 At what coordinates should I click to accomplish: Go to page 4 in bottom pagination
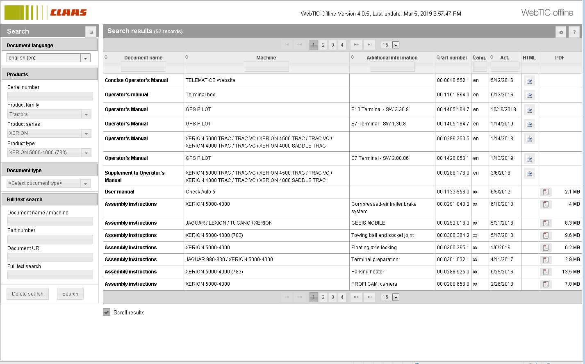point(342,297)
